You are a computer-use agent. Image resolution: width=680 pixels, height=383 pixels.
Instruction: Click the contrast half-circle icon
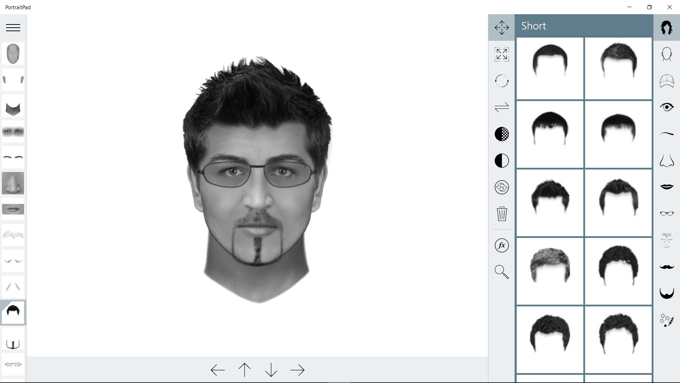501,161
